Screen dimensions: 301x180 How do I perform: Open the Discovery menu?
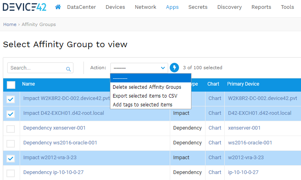coord(229,7)
